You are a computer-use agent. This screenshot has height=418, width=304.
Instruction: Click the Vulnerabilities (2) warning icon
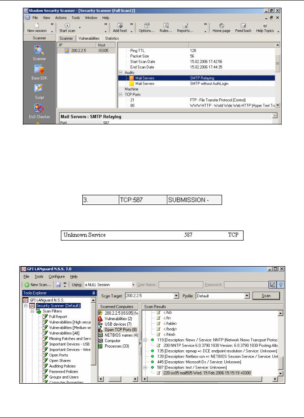pos(100,319)
